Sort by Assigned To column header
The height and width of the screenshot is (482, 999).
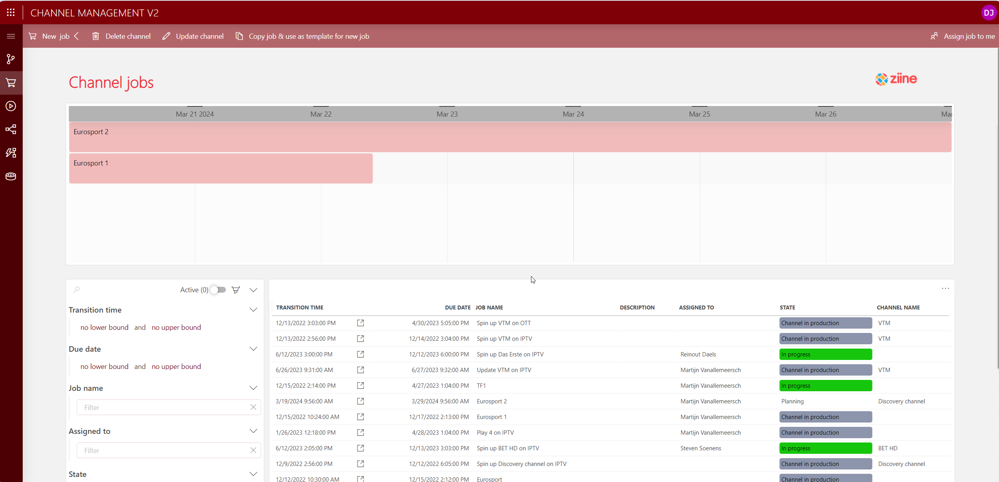coord(696,308)
